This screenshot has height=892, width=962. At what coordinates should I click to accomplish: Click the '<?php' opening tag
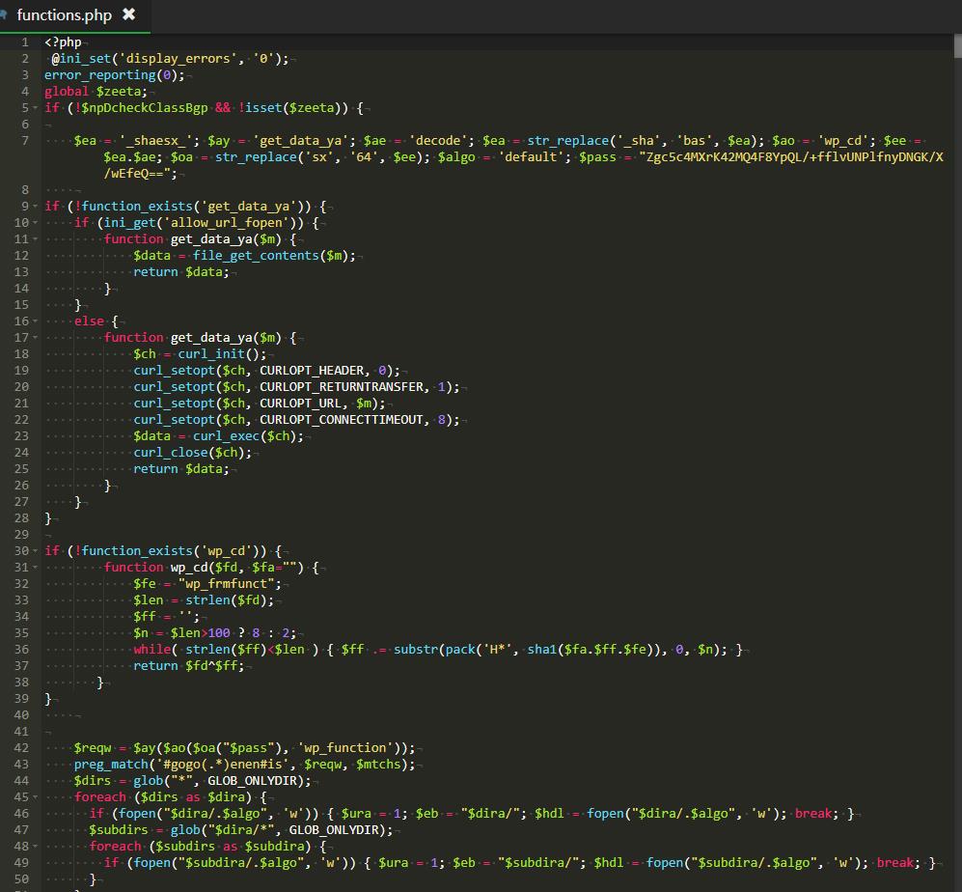pos(63,42)
